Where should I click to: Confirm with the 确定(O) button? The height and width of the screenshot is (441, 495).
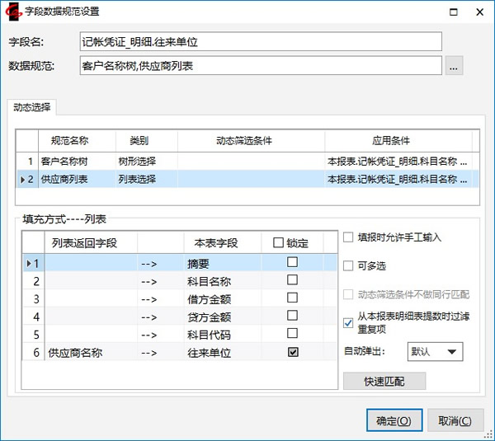click(x=394, y=420)
